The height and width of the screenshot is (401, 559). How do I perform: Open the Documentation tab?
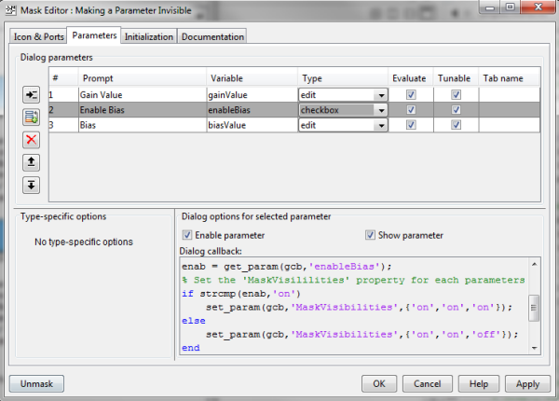(x=211, y=36)
